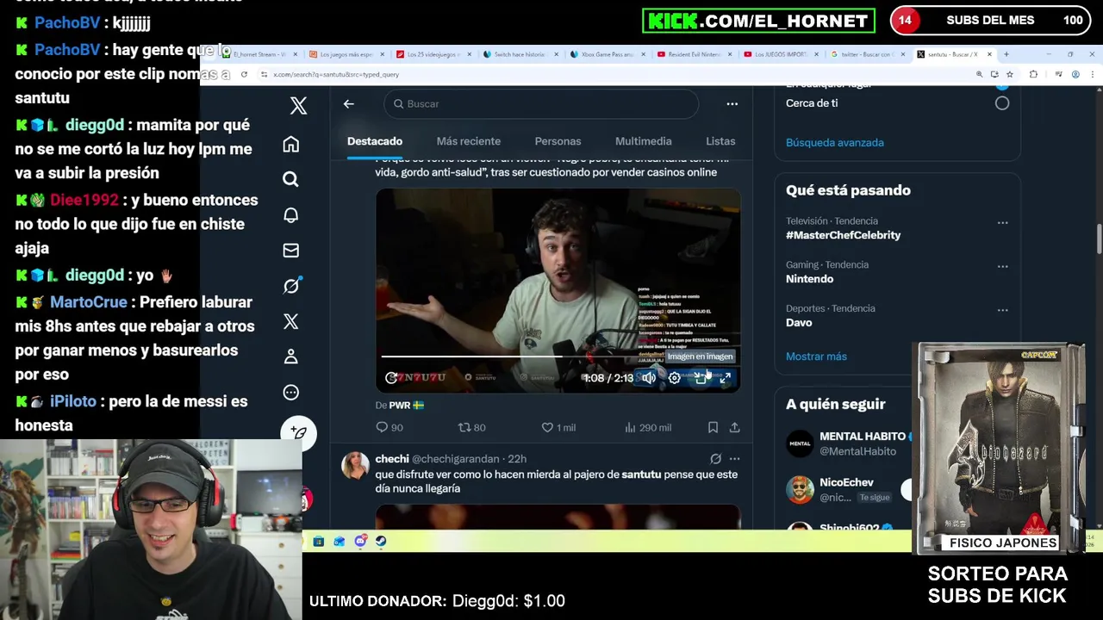Reply to the post with 90 comments
This screenshot has height=620, width=1103.
tap(389, 427)
